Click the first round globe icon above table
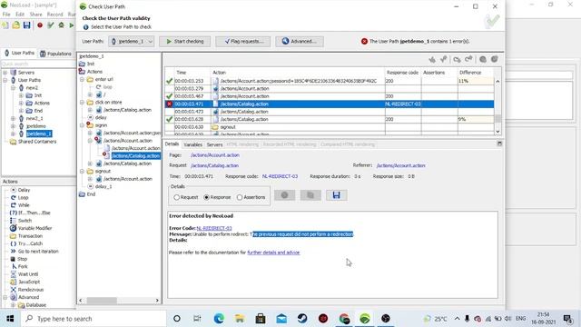The width and height of the screenshot is (581, 327). [483, 59]
